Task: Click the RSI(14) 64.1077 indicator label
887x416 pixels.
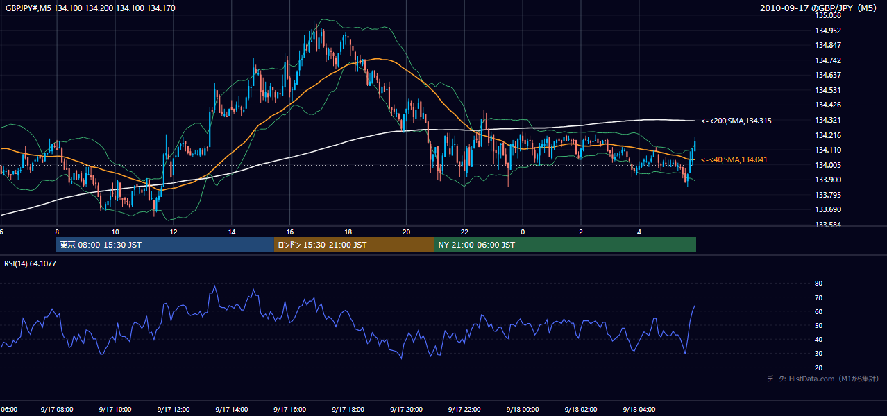Action: click(x=31, y=263)
